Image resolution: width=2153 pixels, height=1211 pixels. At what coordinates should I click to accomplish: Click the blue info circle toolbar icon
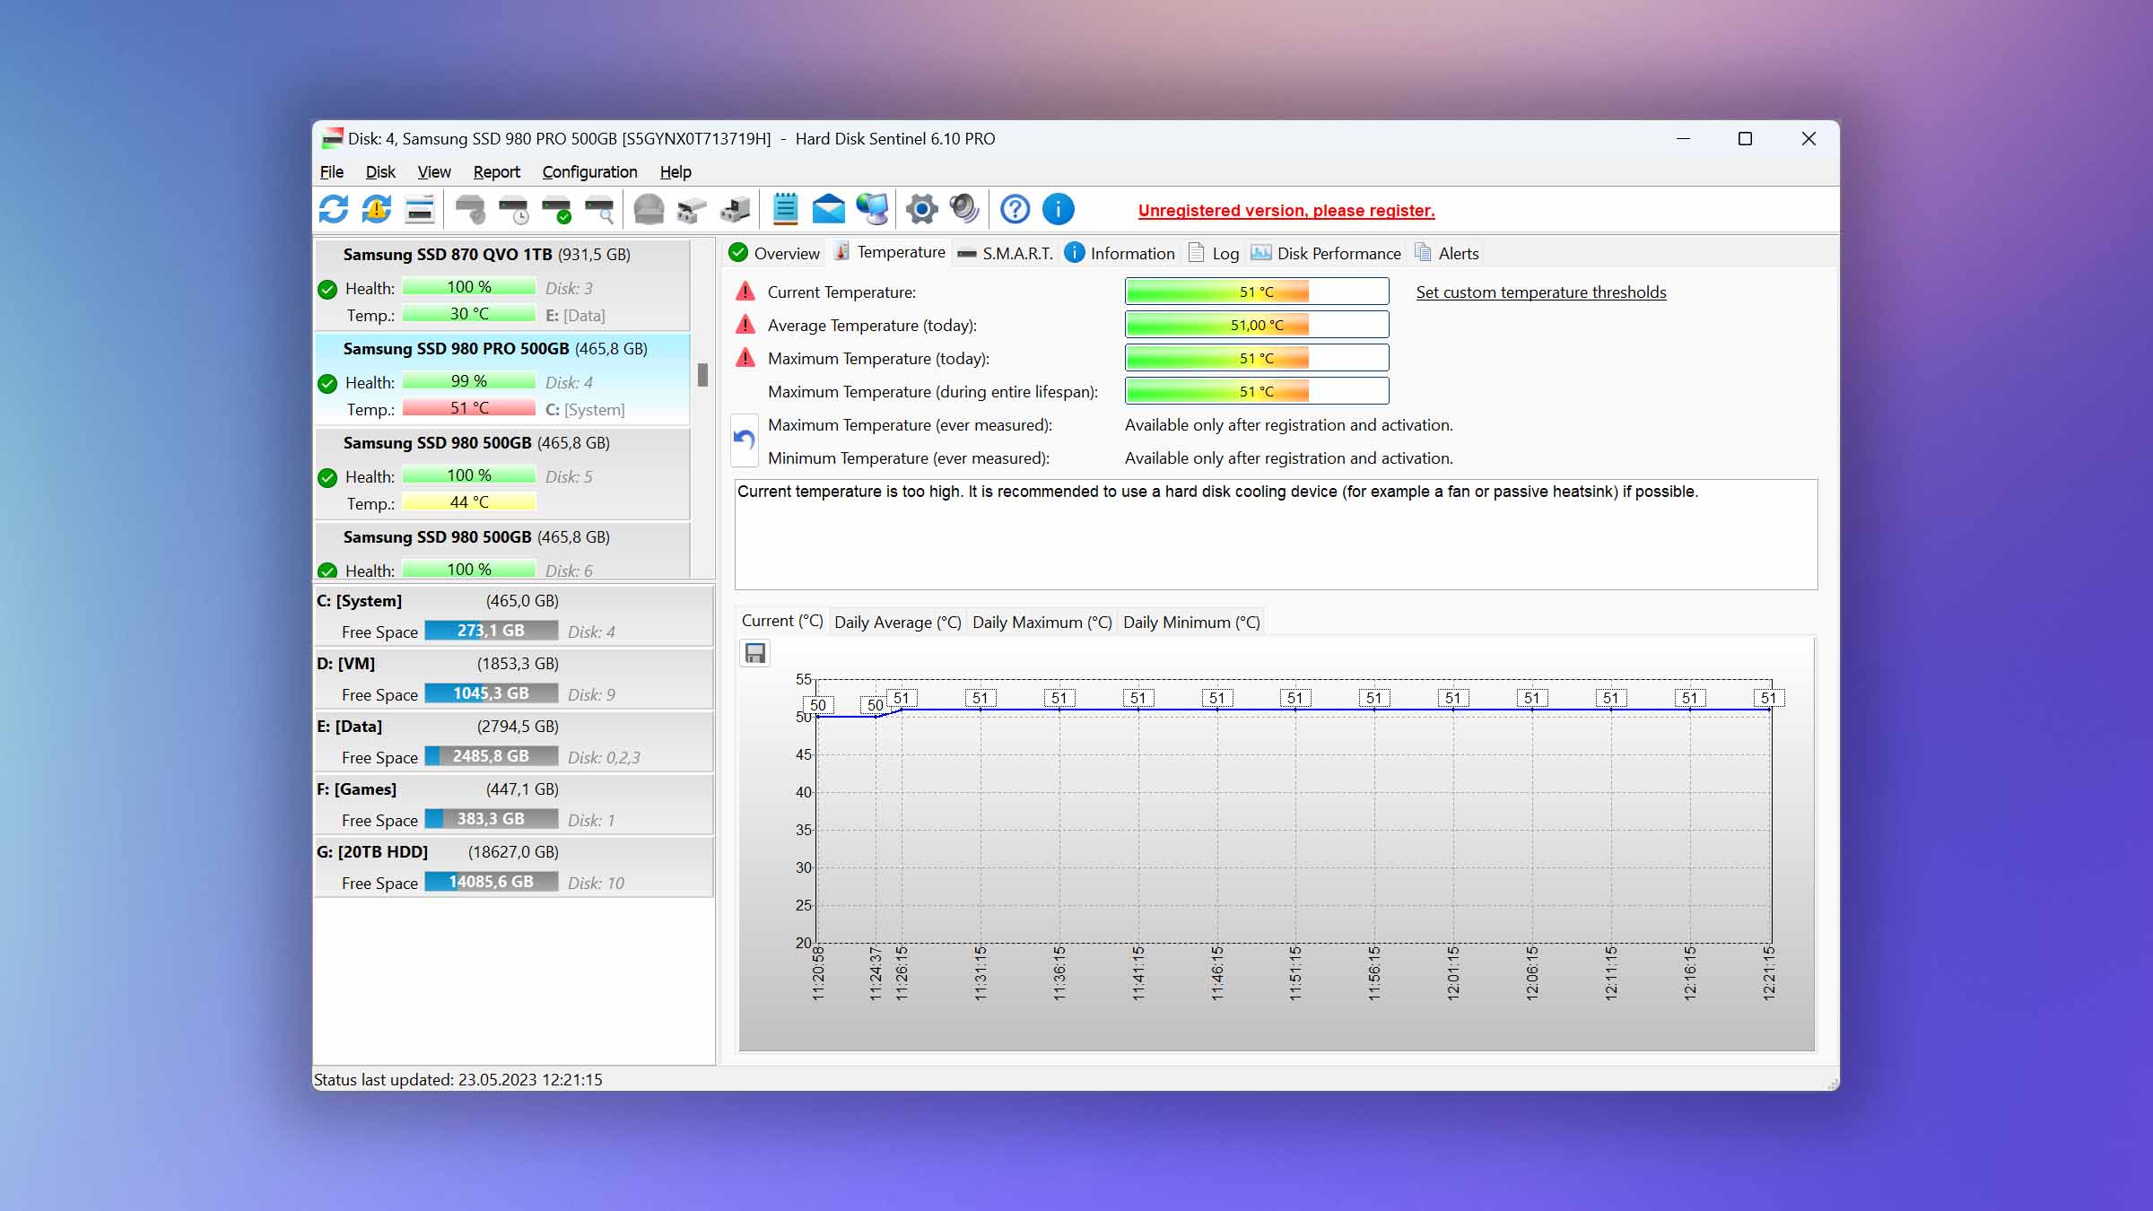click(x=1059, y=210)
